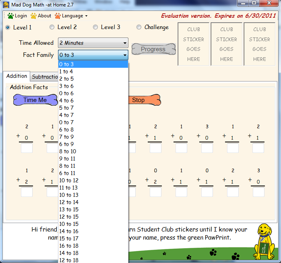The height and width of the screenshot is (263, 281).
Task: Click the answer box under 3 + 0, bottom row
Action: (258, 192)
